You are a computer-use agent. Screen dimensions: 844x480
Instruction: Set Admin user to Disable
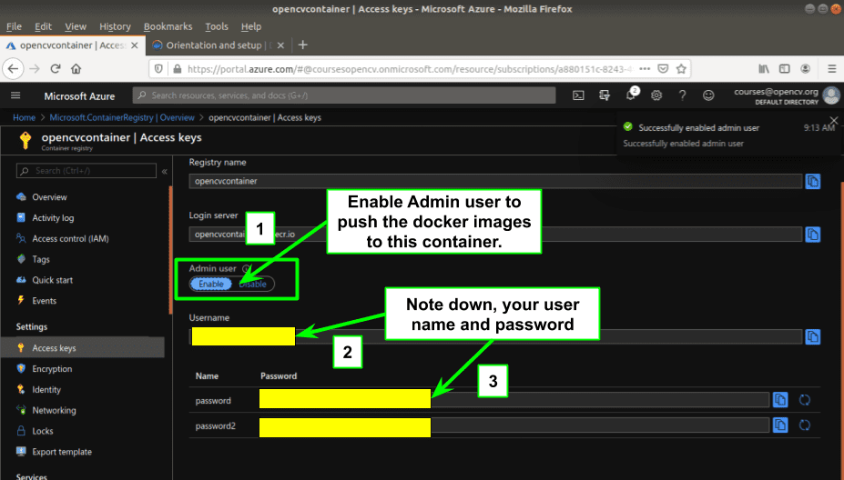pos(253,284)
